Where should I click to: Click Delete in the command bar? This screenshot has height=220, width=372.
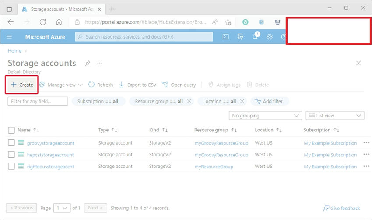coord(258,85)
